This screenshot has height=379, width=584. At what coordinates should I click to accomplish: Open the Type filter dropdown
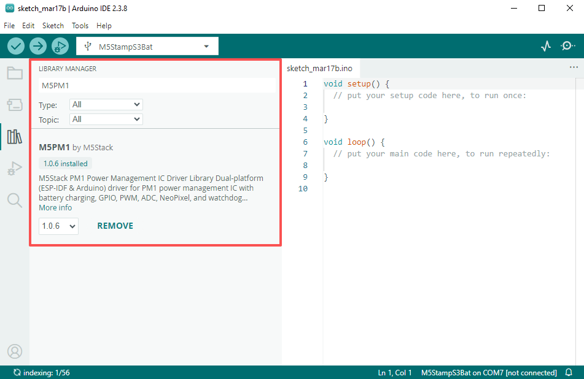[106, 105]
